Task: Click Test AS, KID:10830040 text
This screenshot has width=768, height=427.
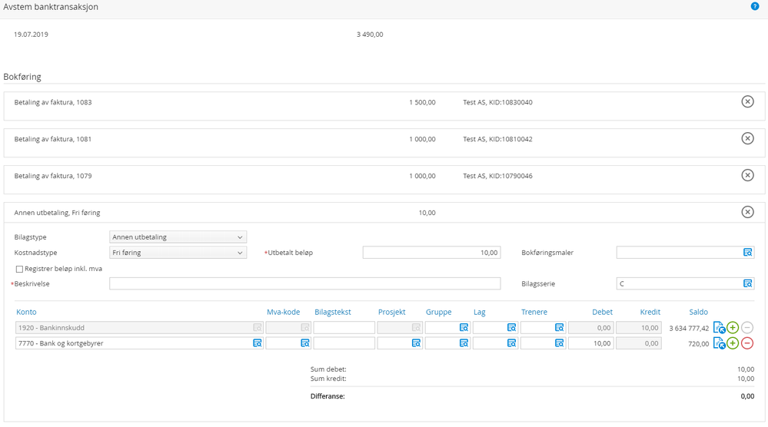Action: (x=497, y=102)
